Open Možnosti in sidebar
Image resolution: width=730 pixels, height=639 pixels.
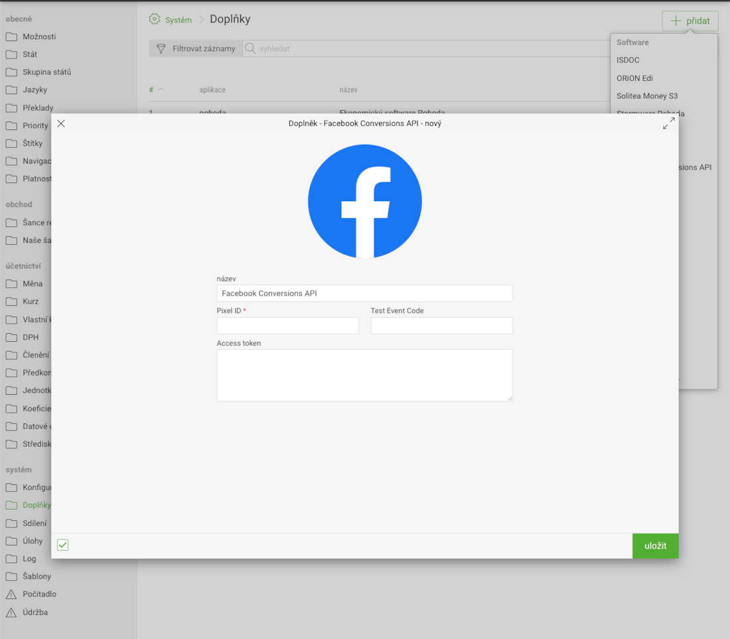coord(39,36)
